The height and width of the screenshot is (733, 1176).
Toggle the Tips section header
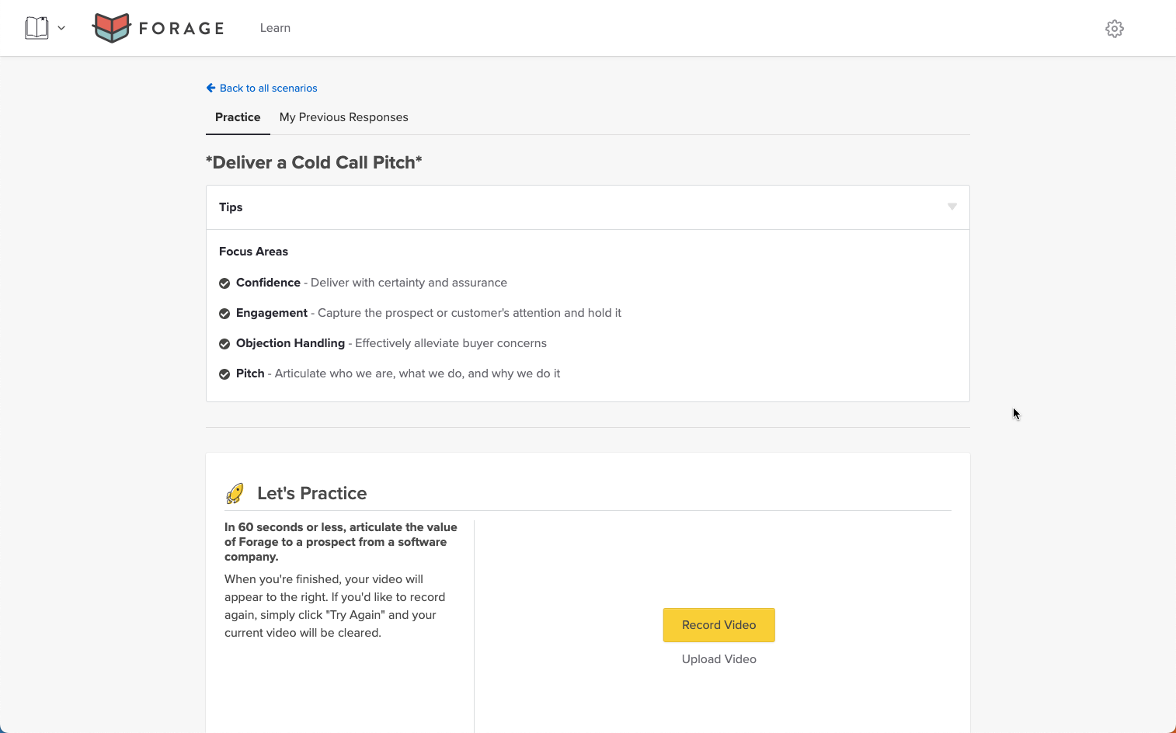pos(231,207)
